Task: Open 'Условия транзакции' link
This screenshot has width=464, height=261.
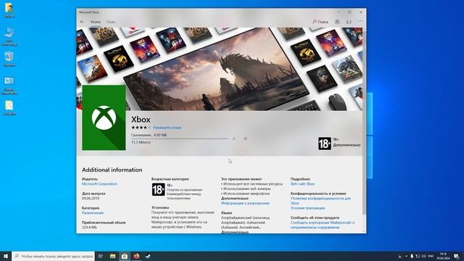Action: pos(307,208)
